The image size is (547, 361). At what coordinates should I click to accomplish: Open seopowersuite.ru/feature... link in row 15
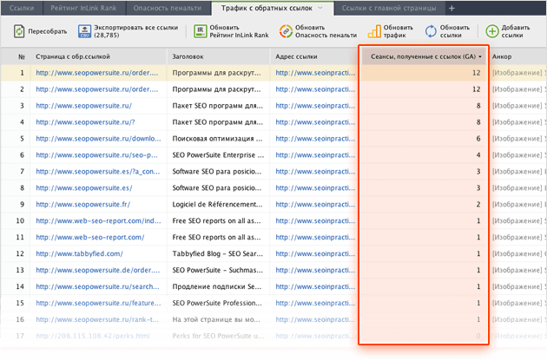point(98,303)
